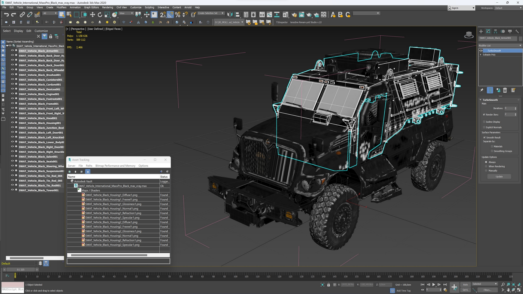Open the Graph Editors menu

pyautogui.click(x=91, y=7)
